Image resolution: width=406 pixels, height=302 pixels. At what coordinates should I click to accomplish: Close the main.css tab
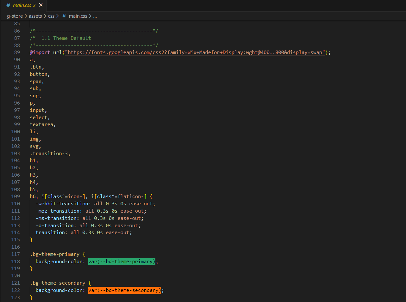[x=41, y=5]
